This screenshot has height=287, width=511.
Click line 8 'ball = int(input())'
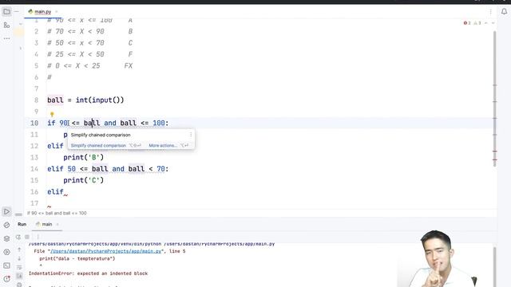pyautogui.click(x=85, y=100)
